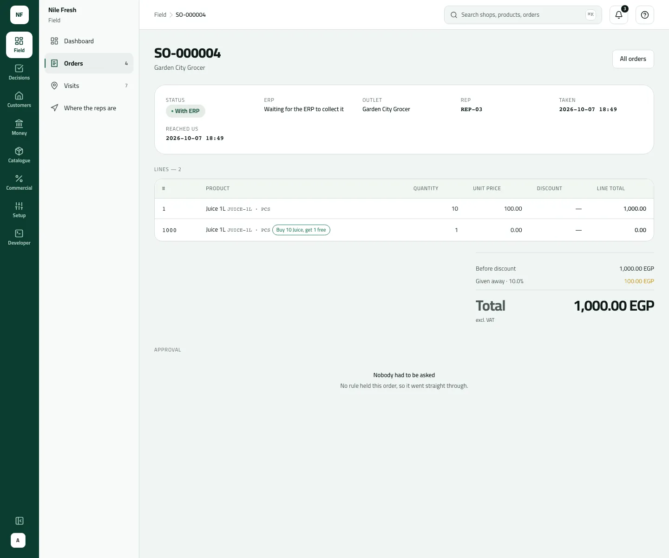Viewport: 669px width, 558px height.
Task: Click the PRODUCT column header
Action: click(217, 188)
